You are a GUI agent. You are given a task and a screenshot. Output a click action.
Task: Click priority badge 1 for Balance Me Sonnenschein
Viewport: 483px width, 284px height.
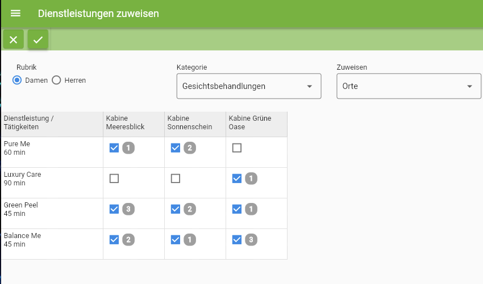click(x=190, y=240)
